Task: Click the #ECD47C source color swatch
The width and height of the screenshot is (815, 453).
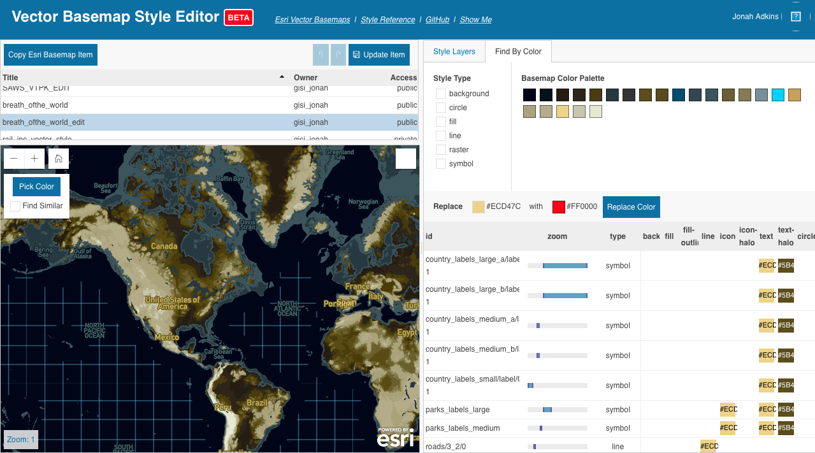Action: (479, 207)
